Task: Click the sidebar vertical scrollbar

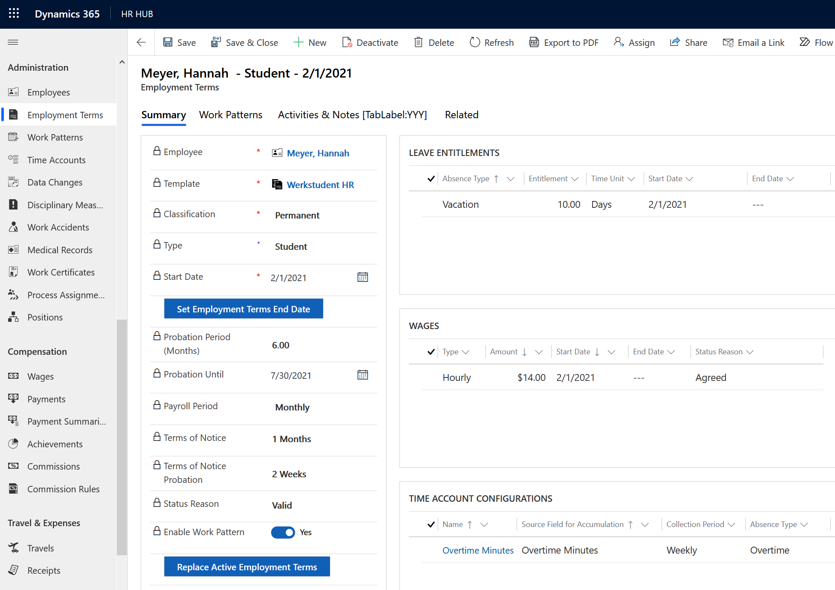Action: [x=122, y=437]
